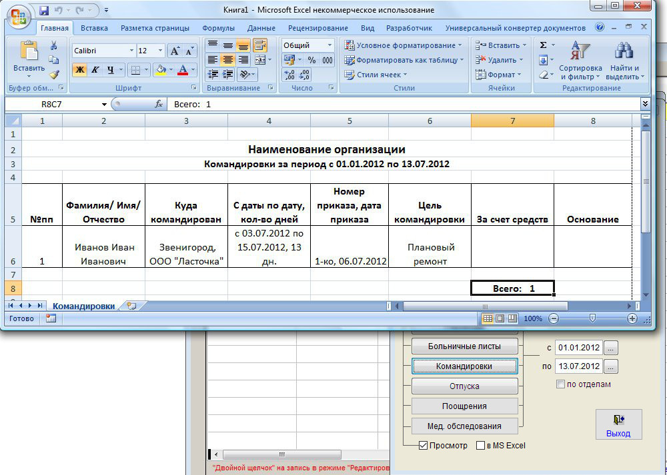Screen dimensions: 667x475
Task: Toggle bold formatting (Ж) button
Action: point(80,70)
